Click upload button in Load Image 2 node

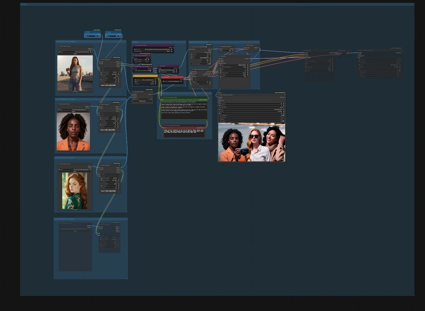click(x=73, y=112)
